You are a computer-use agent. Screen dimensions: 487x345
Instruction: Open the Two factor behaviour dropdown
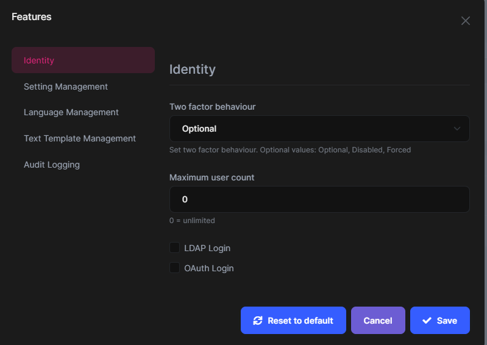319,129
